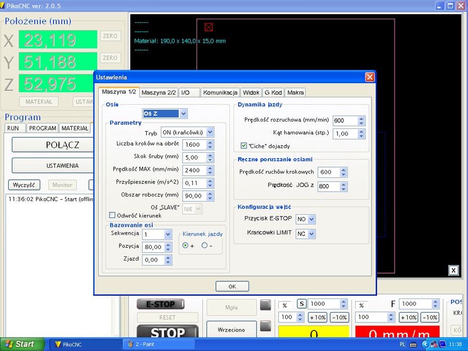Confirm settings with OK button
This screenshot has width=468, height=351.
232,287
